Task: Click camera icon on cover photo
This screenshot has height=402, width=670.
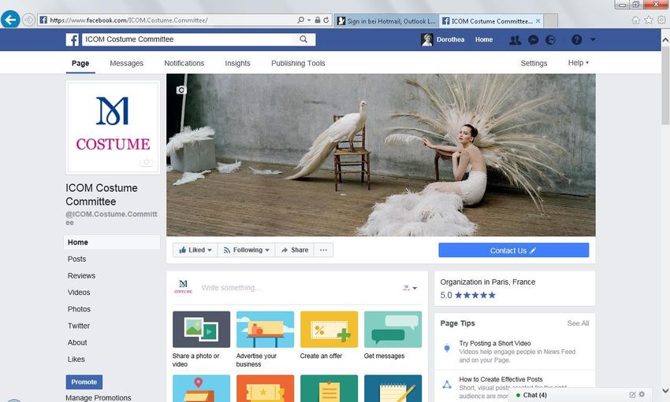Action: point(181,90)
